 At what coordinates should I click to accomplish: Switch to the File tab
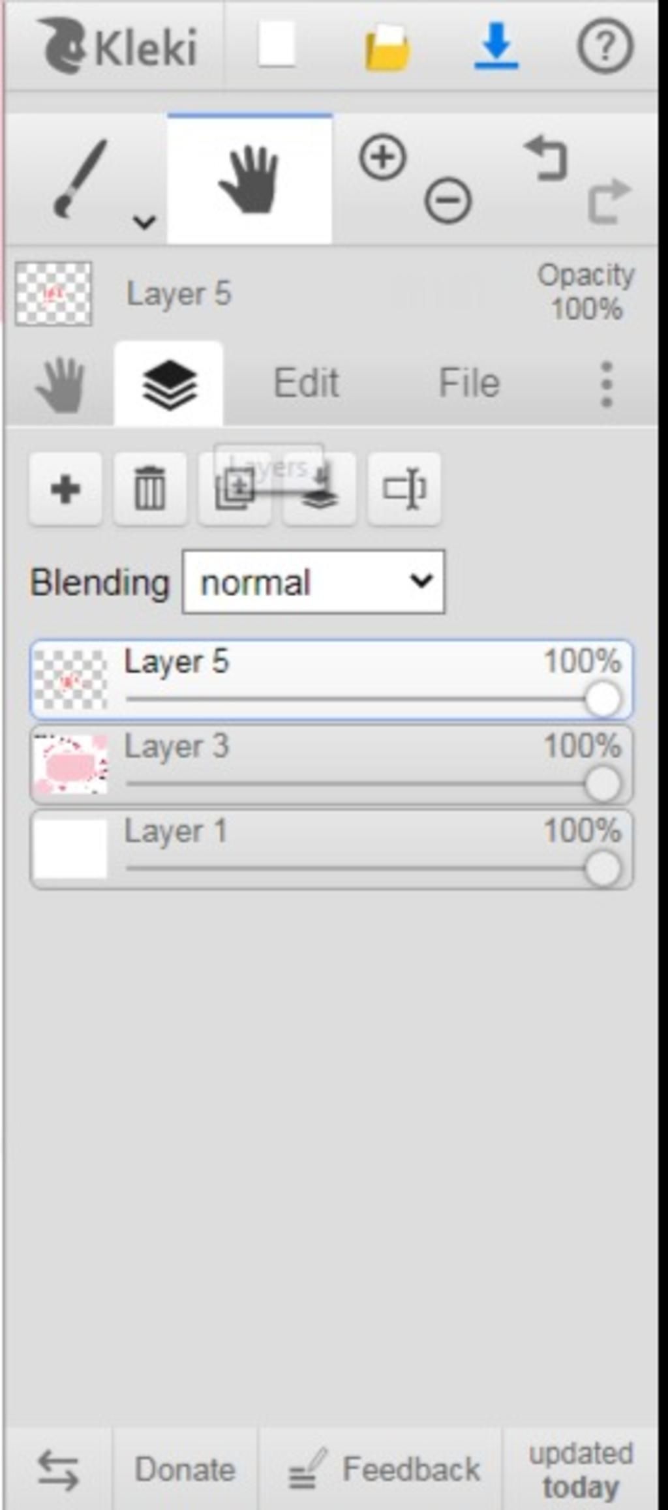pyautogui.click(x=469, y=383)
